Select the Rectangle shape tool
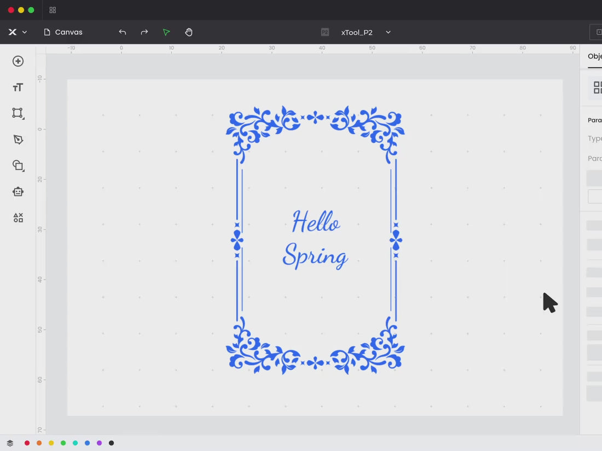Image resolution: width=602 pixels, height=451 pixels. coord(18,113)
